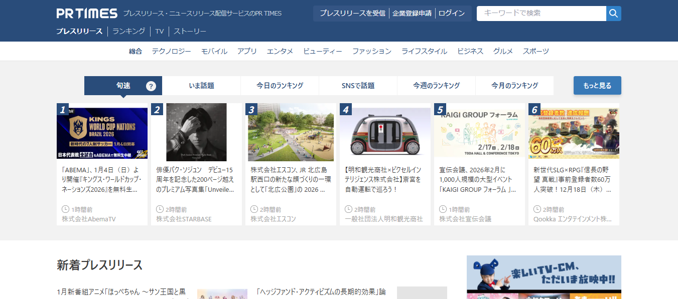The width and height of the screenshot is (678, 299).
Task: Switch to the 旬速 tab
Action: 123,86
